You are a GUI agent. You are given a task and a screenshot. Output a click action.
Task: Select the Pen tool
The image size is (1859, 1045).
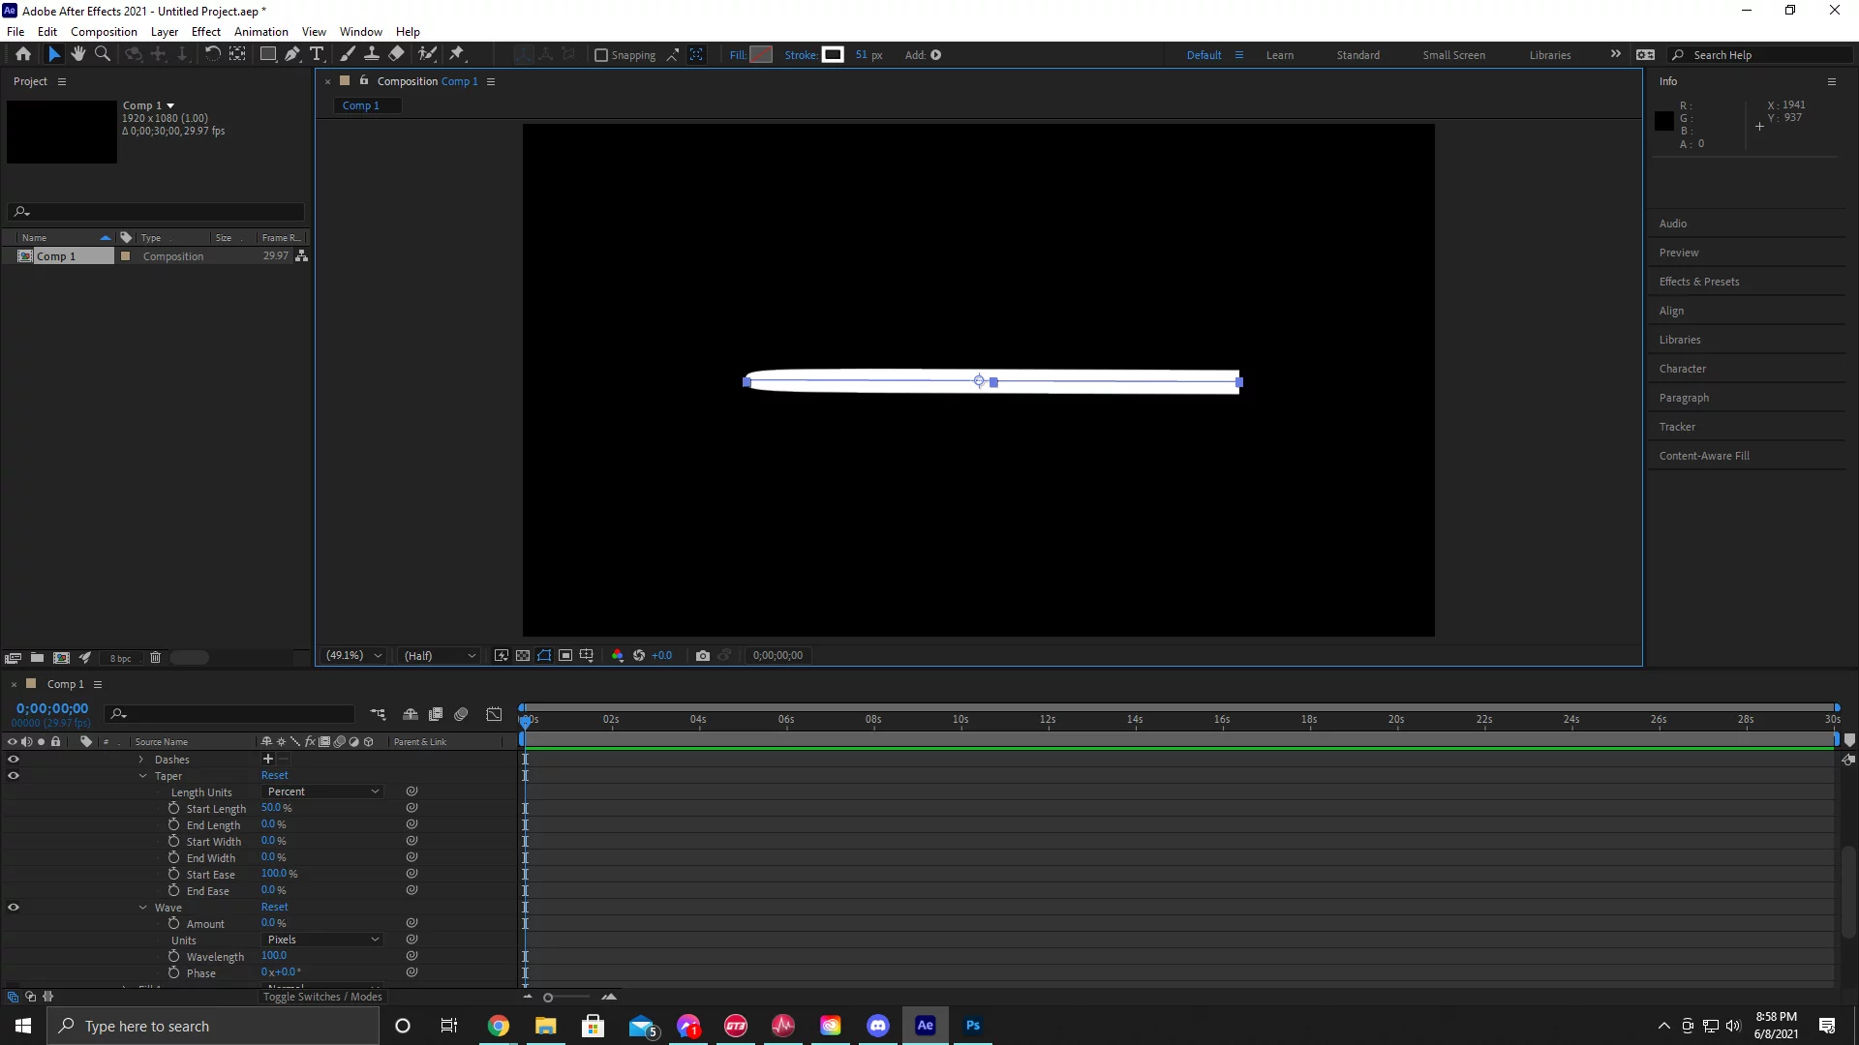[x=292, y=55]
